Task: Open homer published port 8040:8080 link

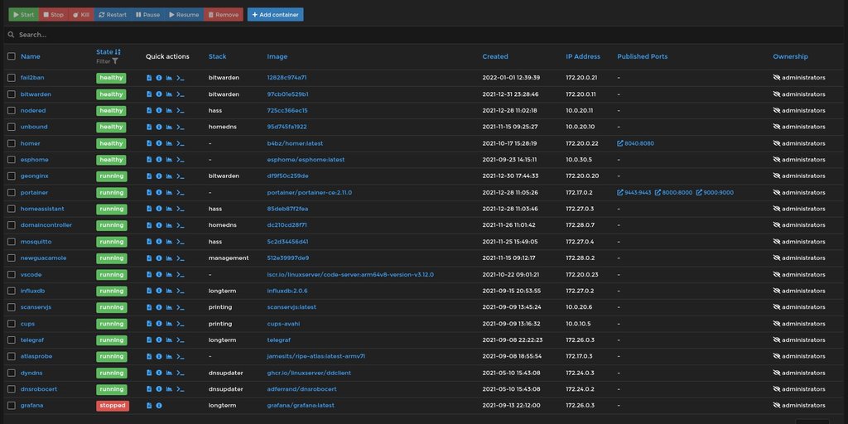Action: (x=636, y=143)
